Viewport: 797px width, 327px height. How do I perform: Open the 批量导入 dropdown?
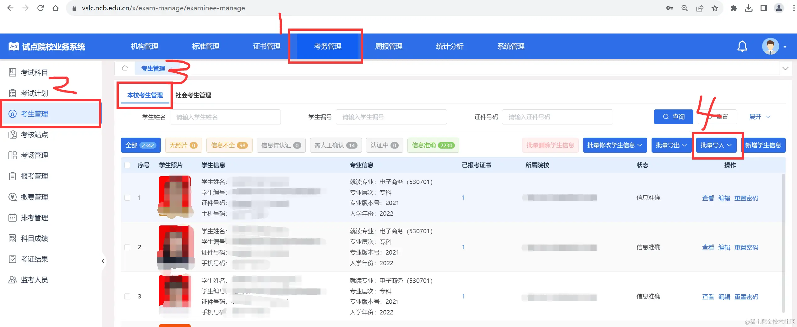(x=716, y=145)
